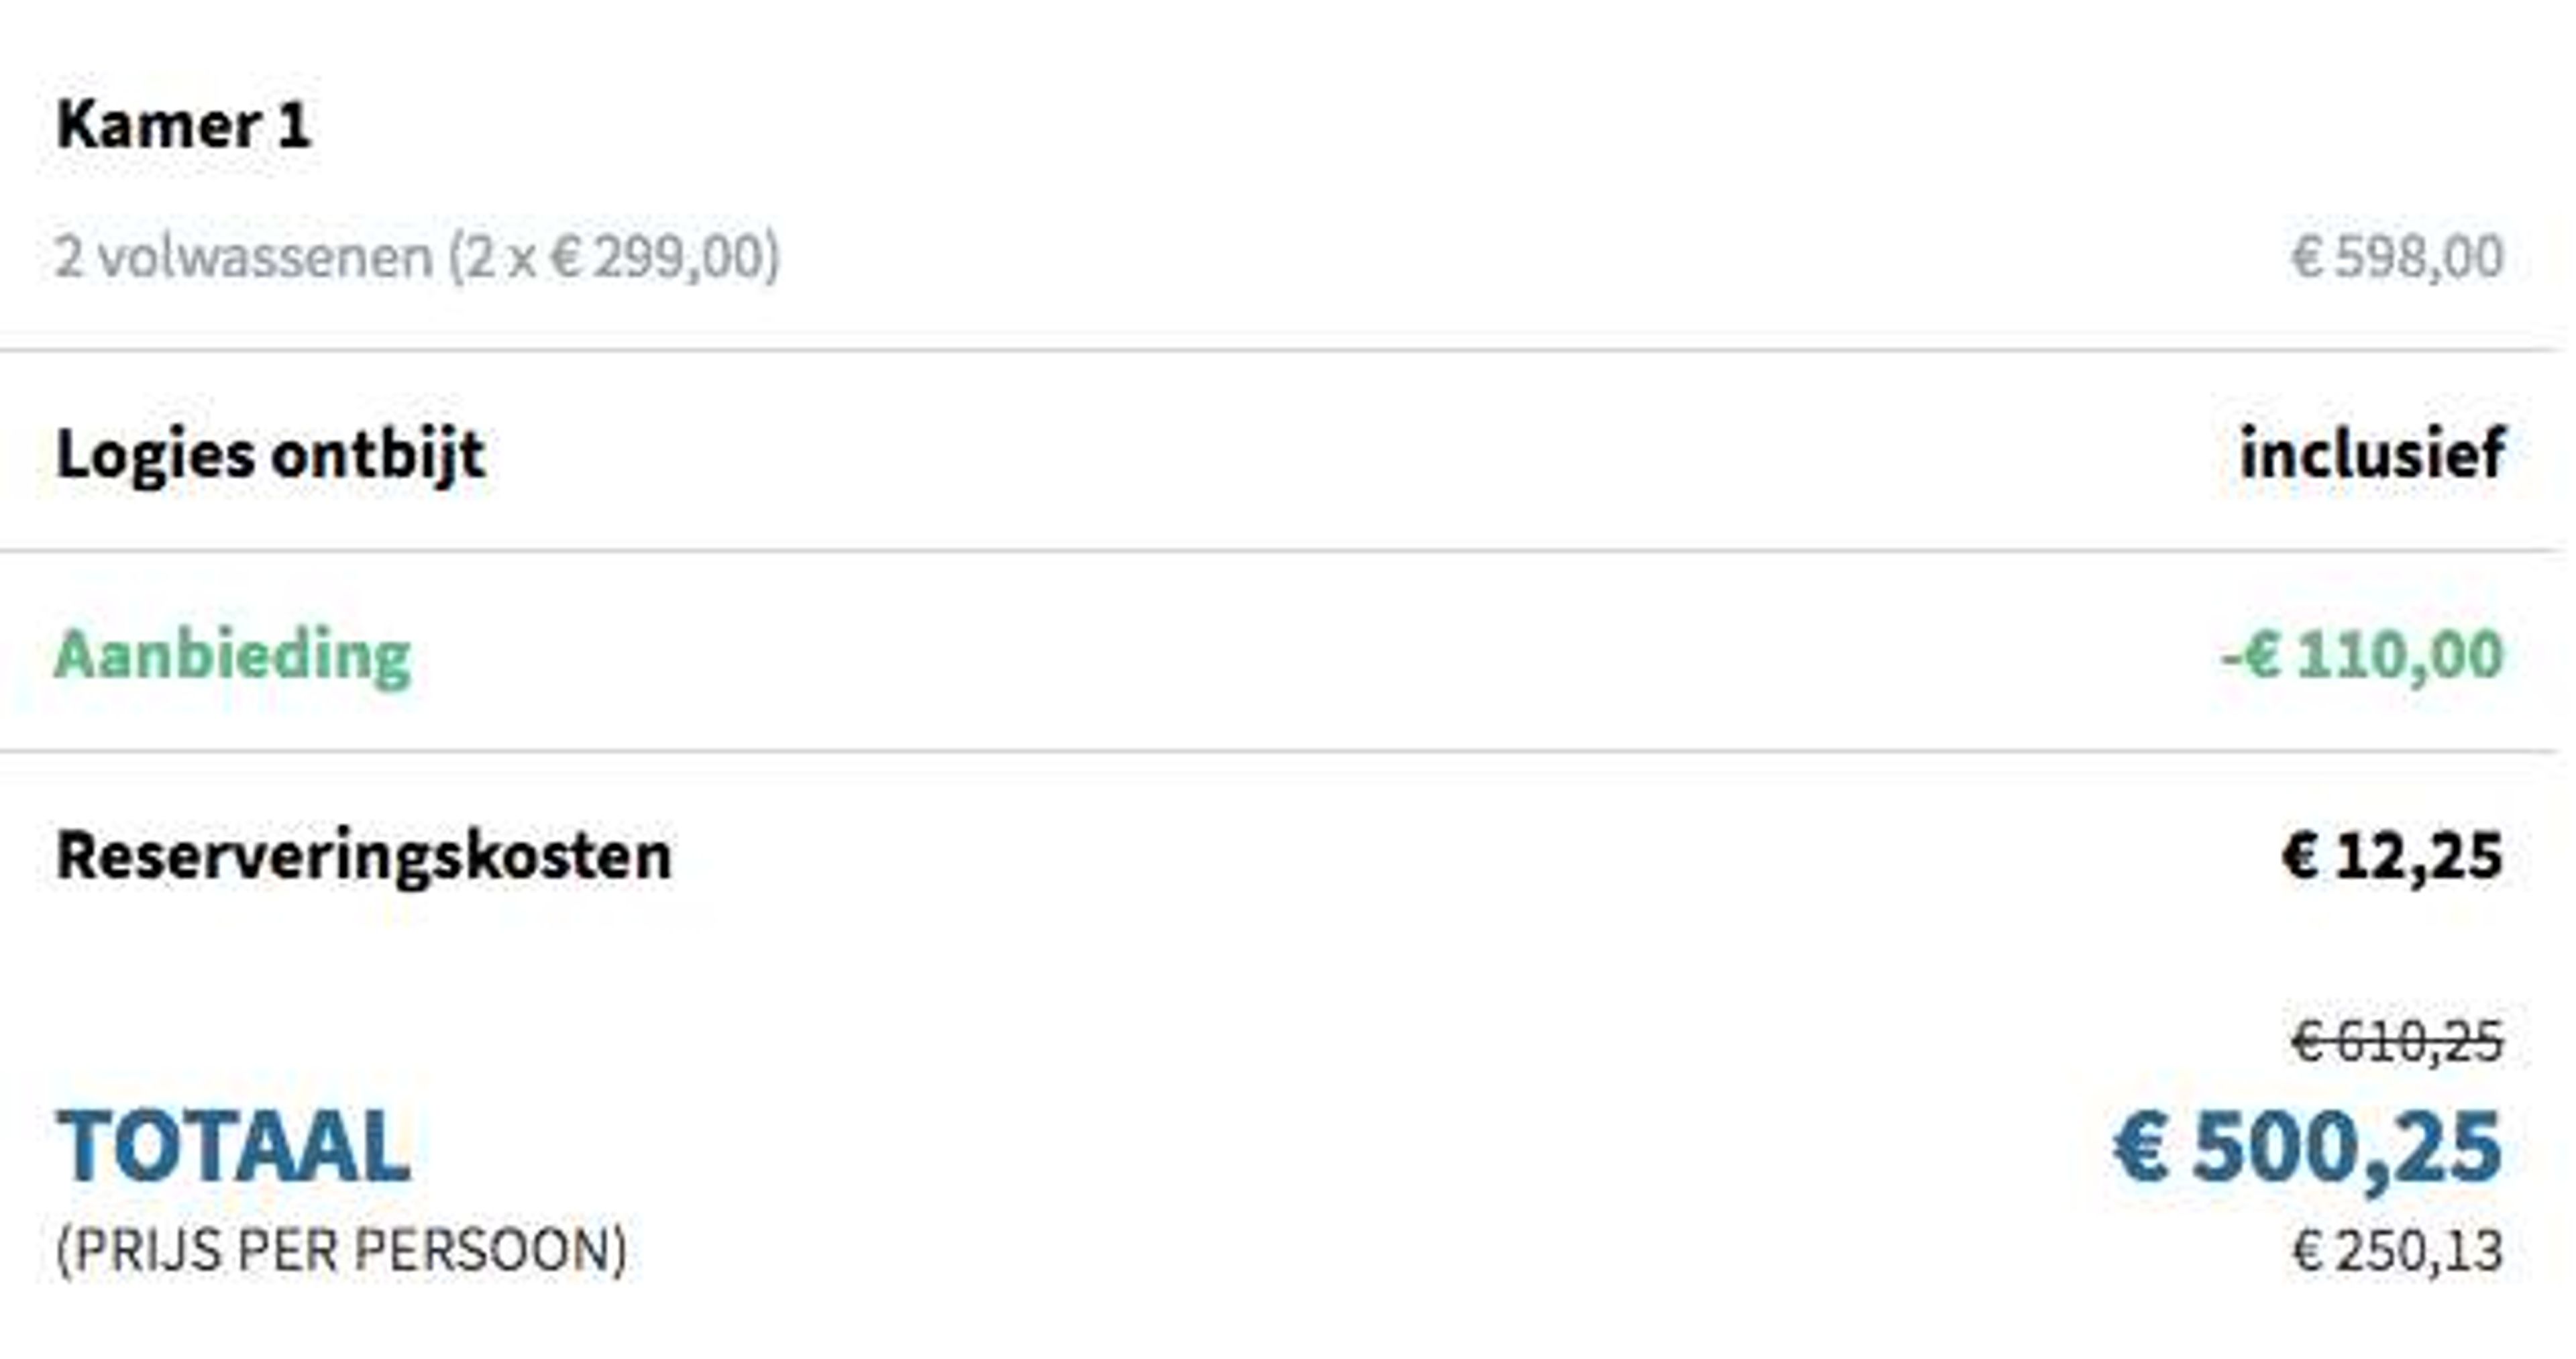2576x1359 pixels.
Task: Click the divider line below Kamer 1 section
Action: coord(1280,350)
